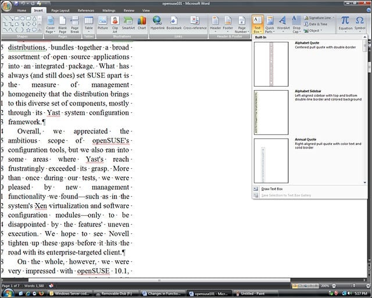The image size is (372, 298).
Task: Insert a Page Break
Action: 74,24
